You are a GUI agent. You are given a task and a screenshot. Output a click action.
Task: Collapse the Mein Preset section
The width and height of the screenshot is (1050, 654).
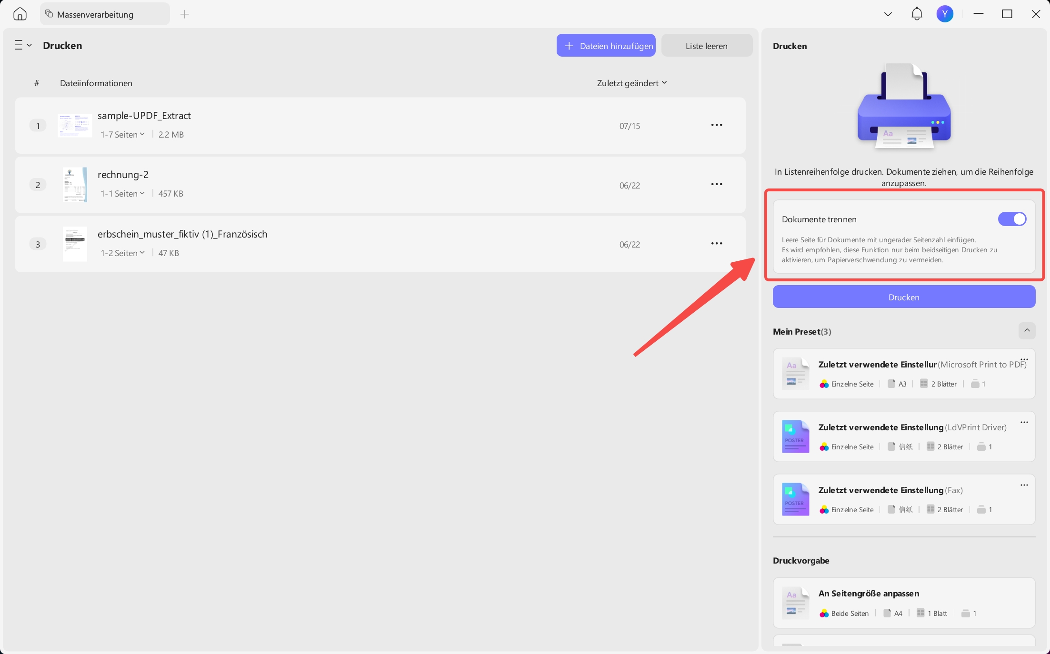coord(1027,331)
